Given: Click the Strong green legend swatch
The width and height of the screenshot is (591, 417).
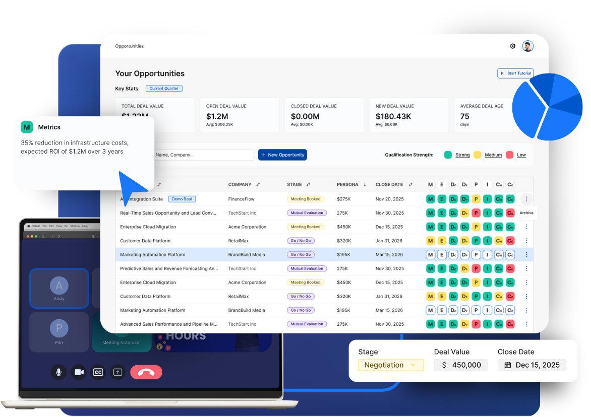Looking at the screenshot, I should pyautogui.click(x=448, y=155).
